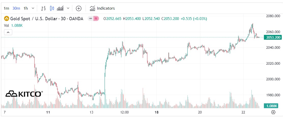This screenshot has width=283, height=117.
Task: Expand the time interval dropdown arrow
Action: pos(33,8)
